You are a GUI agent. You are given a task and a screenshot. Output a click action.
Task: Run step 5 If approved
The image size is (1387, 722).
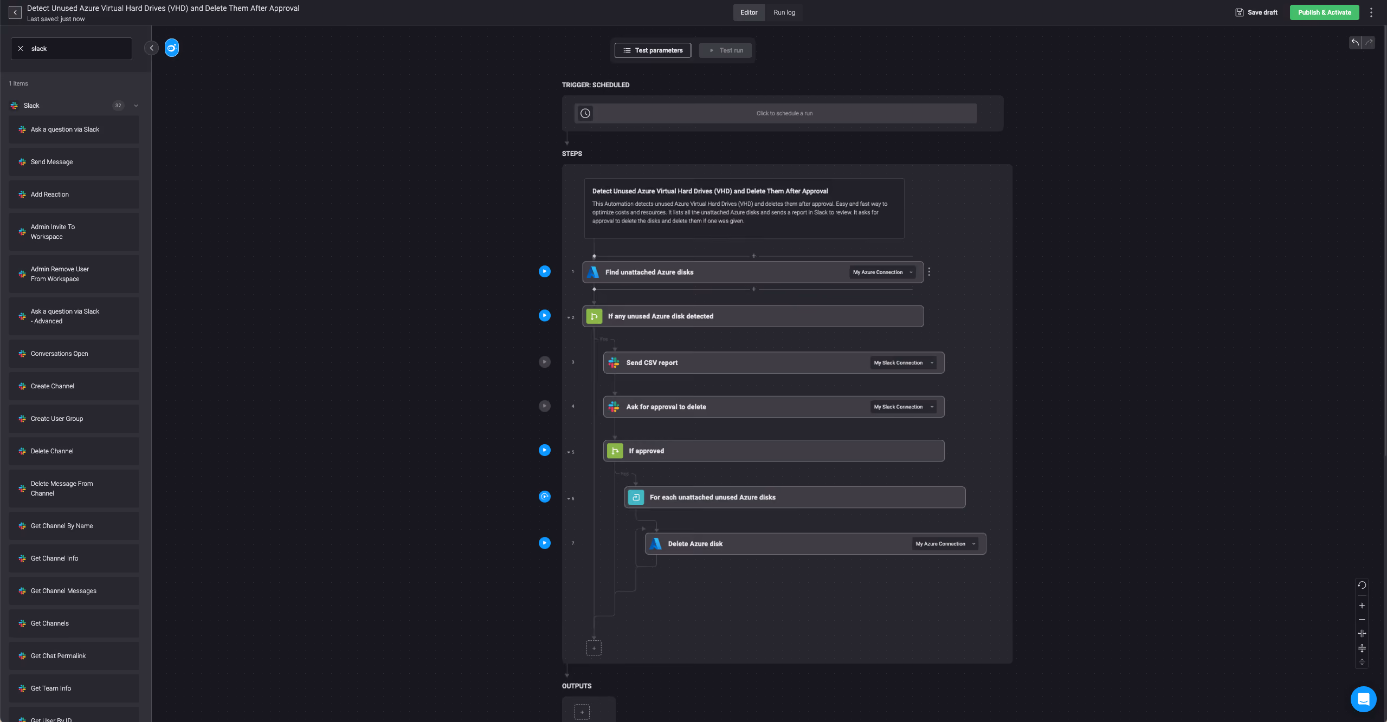(545, 450)
